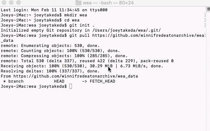Click the 'remote: Enumerating objects' output line
210x131 pixels.
(50, 45)
